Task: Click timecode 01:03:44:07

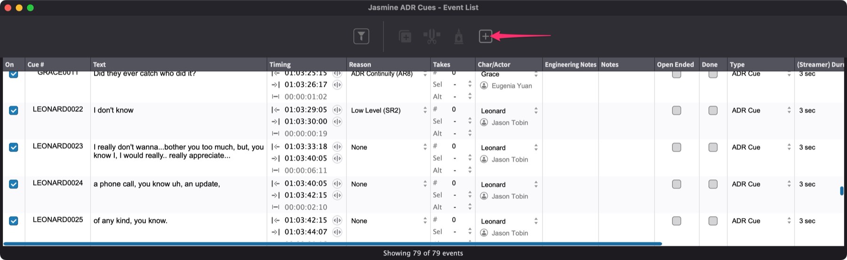Action: point(306,232)
